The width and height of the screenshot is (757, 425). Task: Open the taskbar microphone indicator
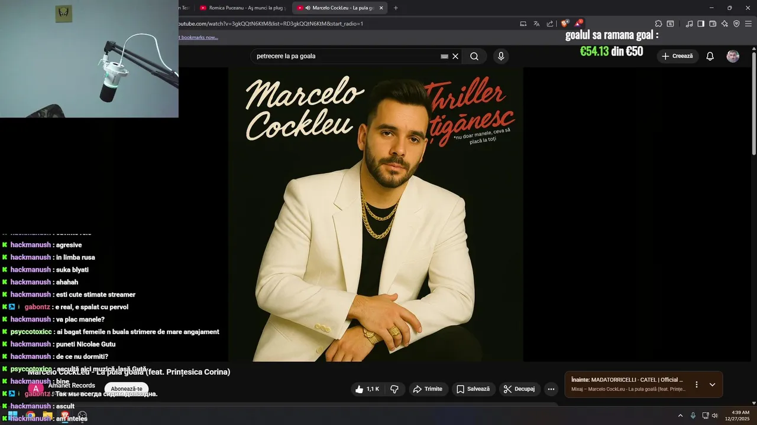[693, 416]
